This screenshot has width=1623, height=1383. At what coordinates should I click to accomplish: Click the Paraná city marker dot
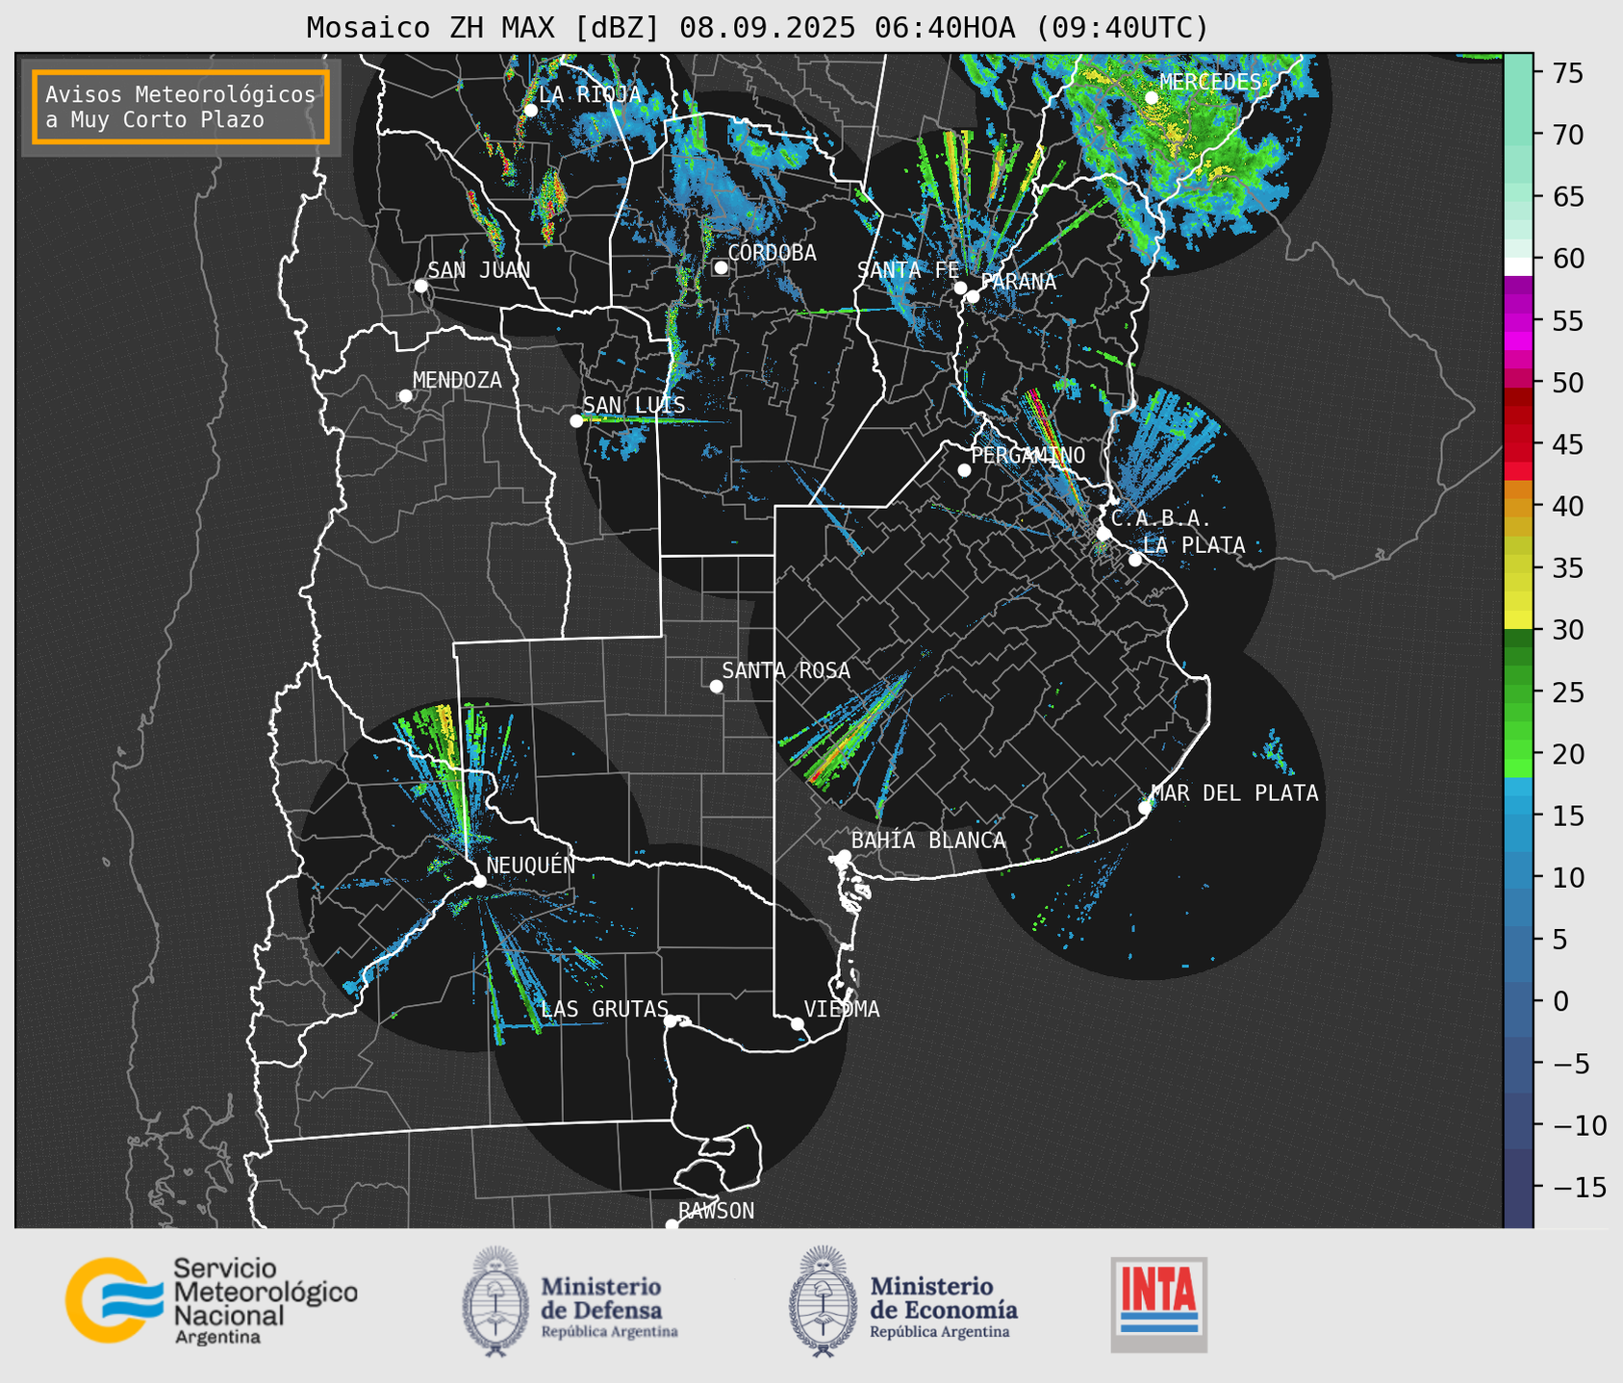973,296
